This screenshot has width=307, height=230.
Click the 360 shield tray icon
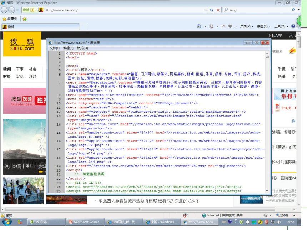(x=241, y=222)
